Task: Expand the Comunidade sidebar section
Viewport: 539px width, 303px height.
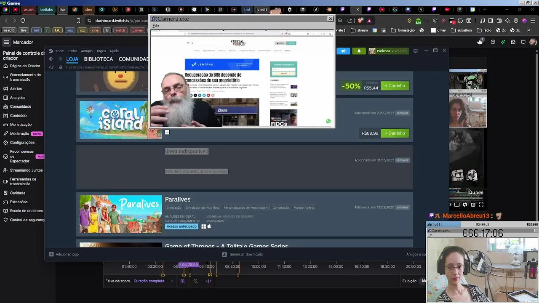Action: pos(17,106)
